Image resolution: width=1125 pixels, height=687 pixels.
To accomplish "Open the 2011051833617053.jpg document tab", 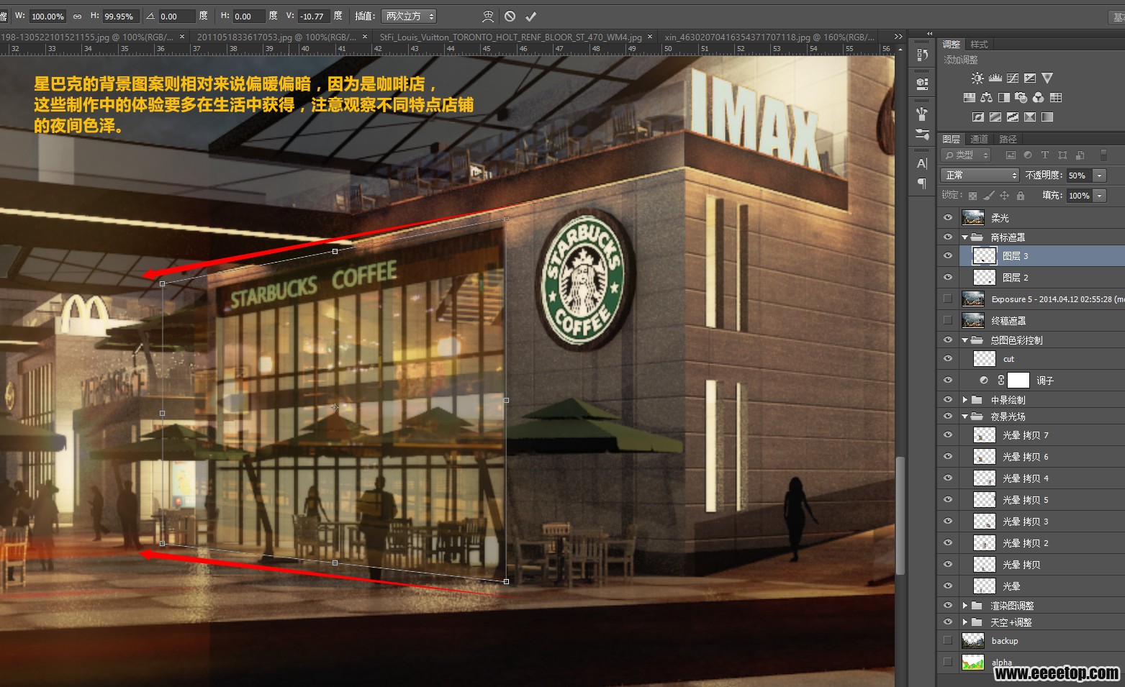I will (276, 37).
